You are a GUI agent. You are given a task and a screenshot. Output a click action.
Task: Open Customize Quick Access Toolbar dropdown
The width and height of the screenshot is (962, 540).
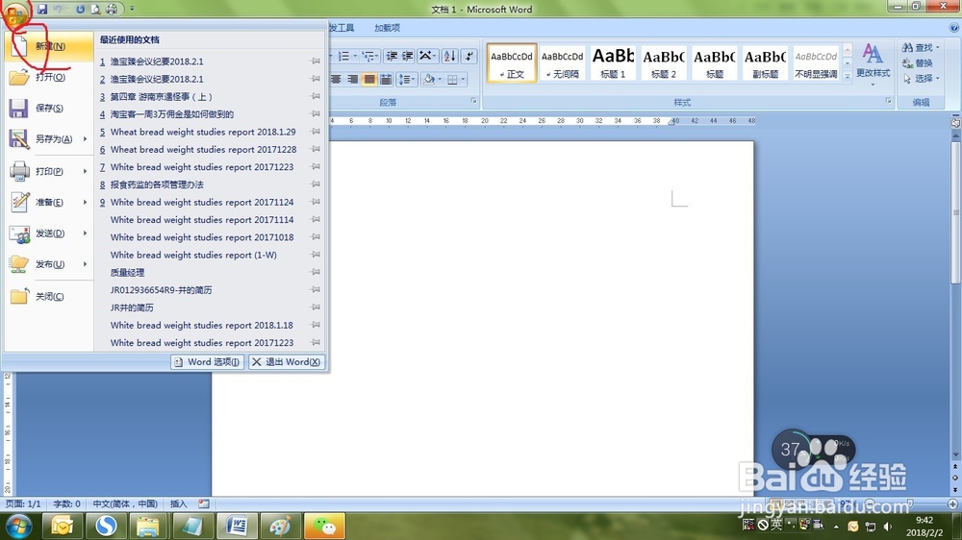132,10
